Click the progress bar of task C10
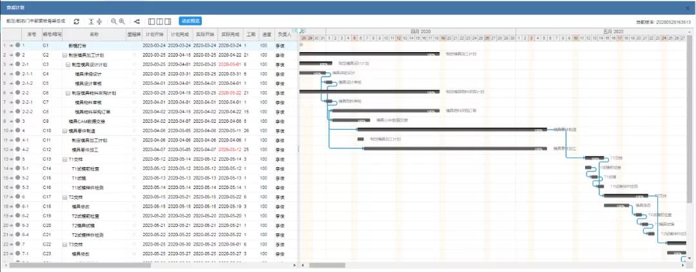 452,130
